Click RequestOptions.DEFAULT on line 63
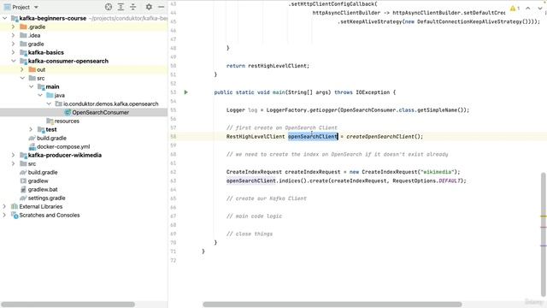The width and height of the screenshot is (547, 308). tap(426, 181)
